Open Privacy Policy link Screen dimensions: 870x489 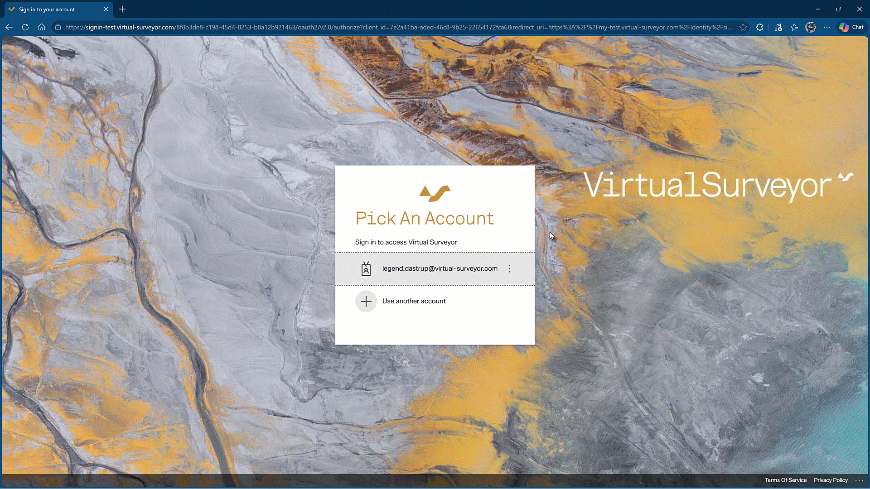[831, 480]
